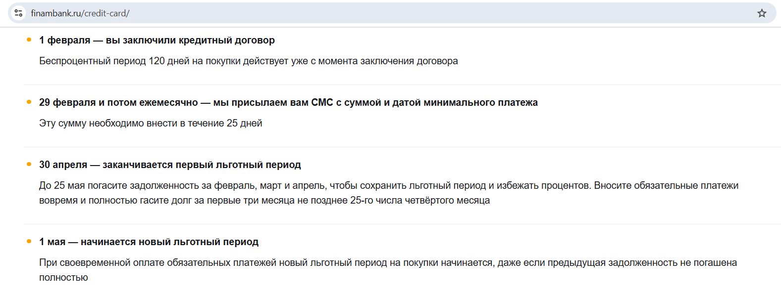Open the site information icon in address bar
Image resolution: width=781 pixels, height=299 pixels.
pyautogui.click(x=19, y=13)
